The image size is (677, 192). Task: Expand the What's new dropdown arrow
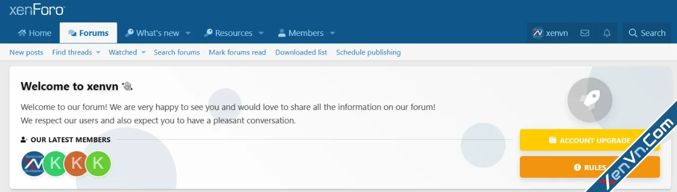pos(188,33)
